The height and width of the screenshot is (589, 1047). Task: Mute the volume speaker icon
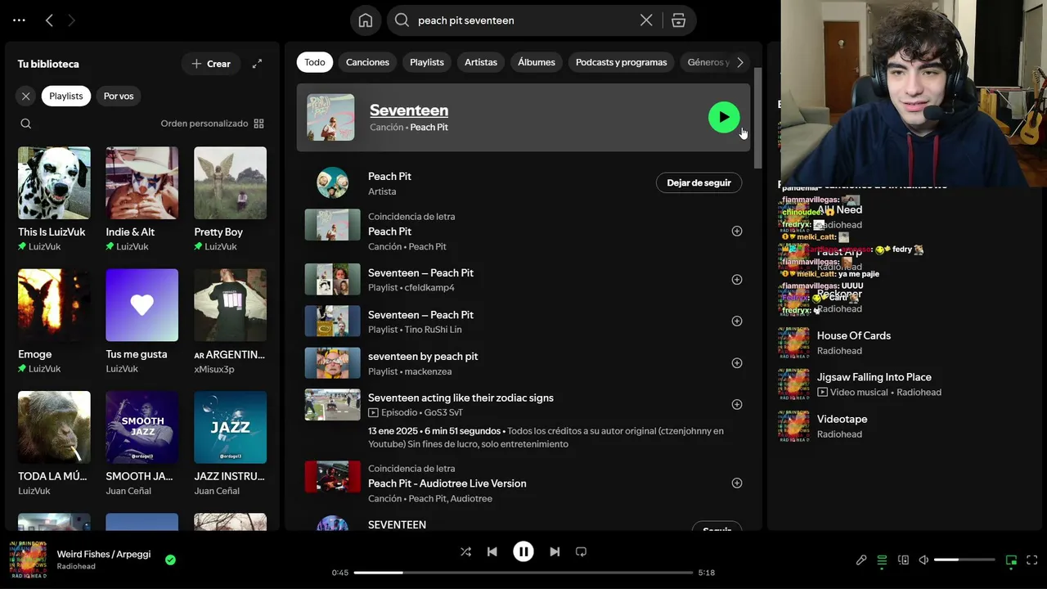tap(923, 560)
